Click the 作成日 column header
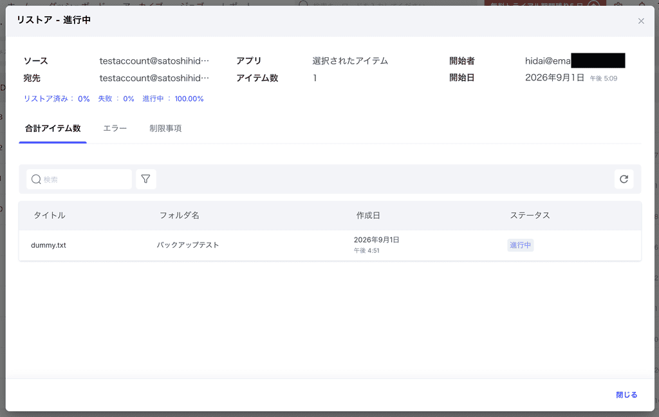The width and height of the screenshot is (659, 417). [x=368, y=215]
